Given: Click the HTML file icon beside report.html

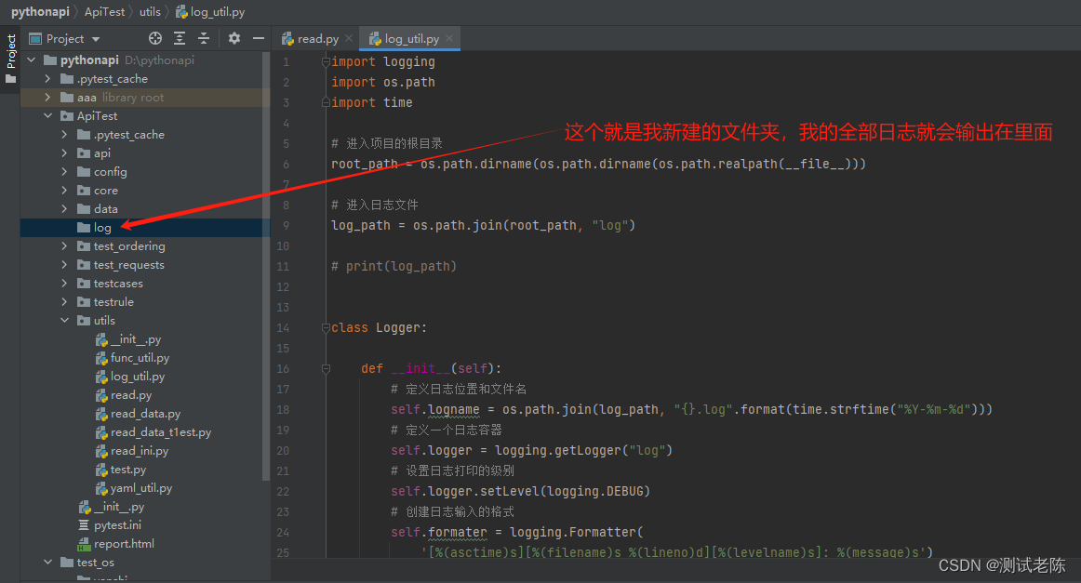Looking at the screenshot, I should pyautogui.click(x=84, y=544).
